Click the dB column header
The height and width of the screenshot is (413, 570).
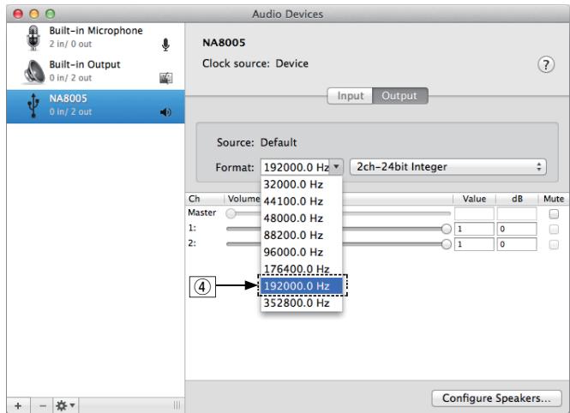pos(517,199)
